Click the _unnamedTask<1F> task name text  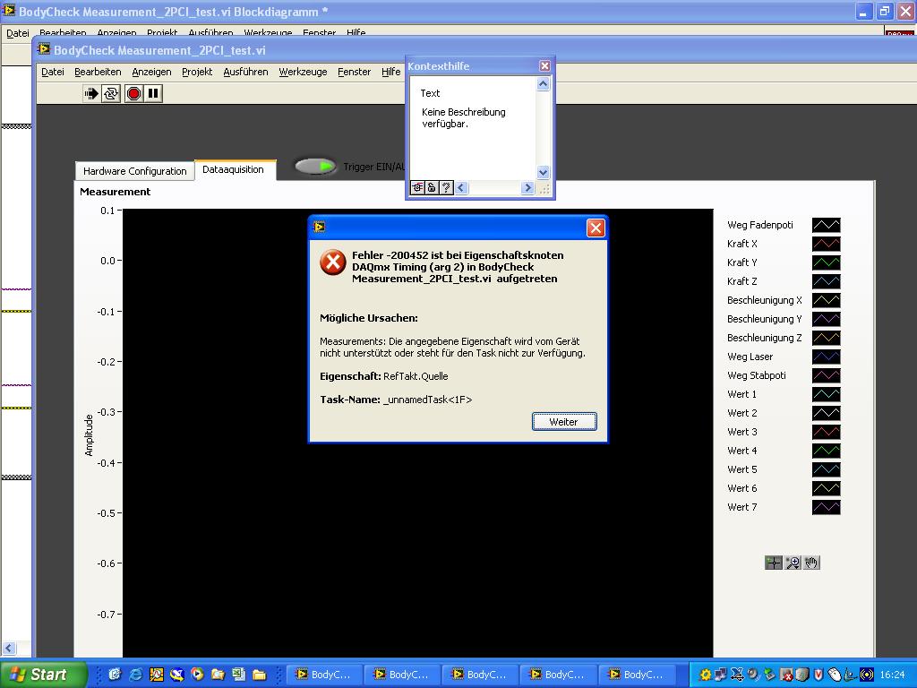pos(427,400)
